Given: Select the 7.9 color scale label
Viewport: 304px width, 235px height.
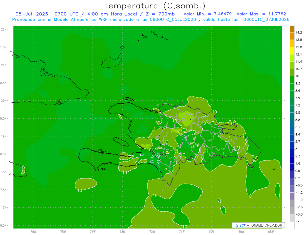Looking at the screenshot, I should 298,98.
